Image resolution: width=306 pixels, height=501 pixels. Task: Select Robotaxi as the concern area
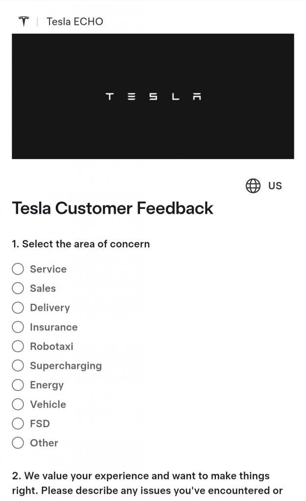18,346
